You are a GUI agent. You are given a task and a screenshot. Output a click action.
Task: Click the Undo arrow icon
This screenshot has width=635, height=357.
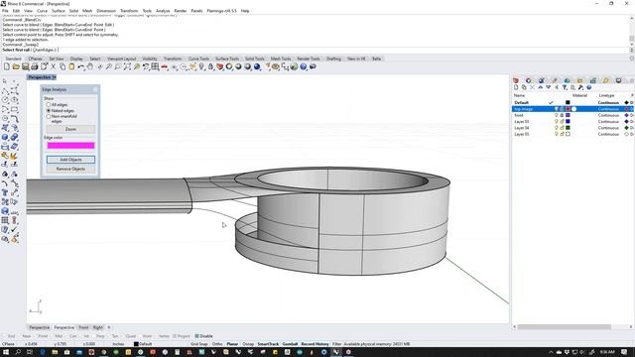81,66
